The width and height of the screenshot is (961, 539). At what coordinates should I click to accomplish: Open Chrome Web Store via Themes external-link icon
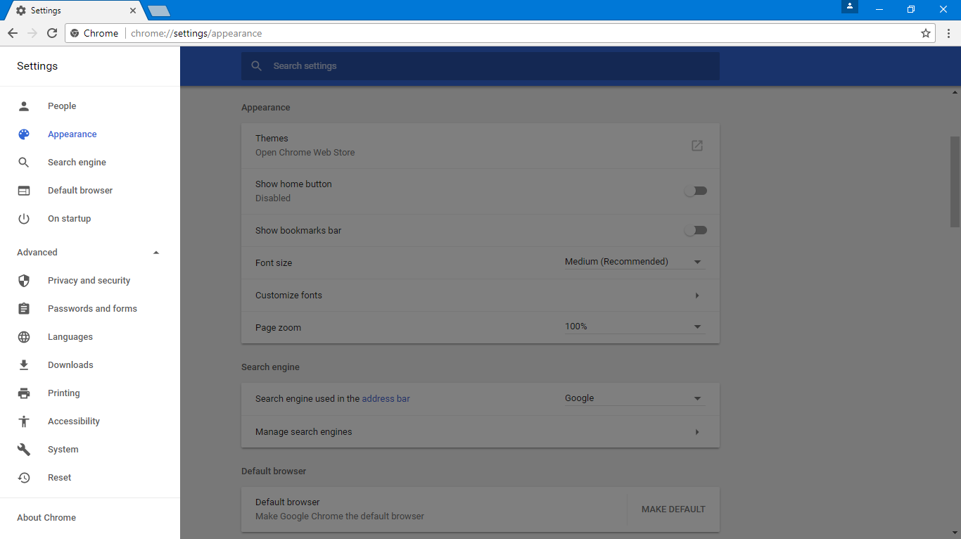697,146
